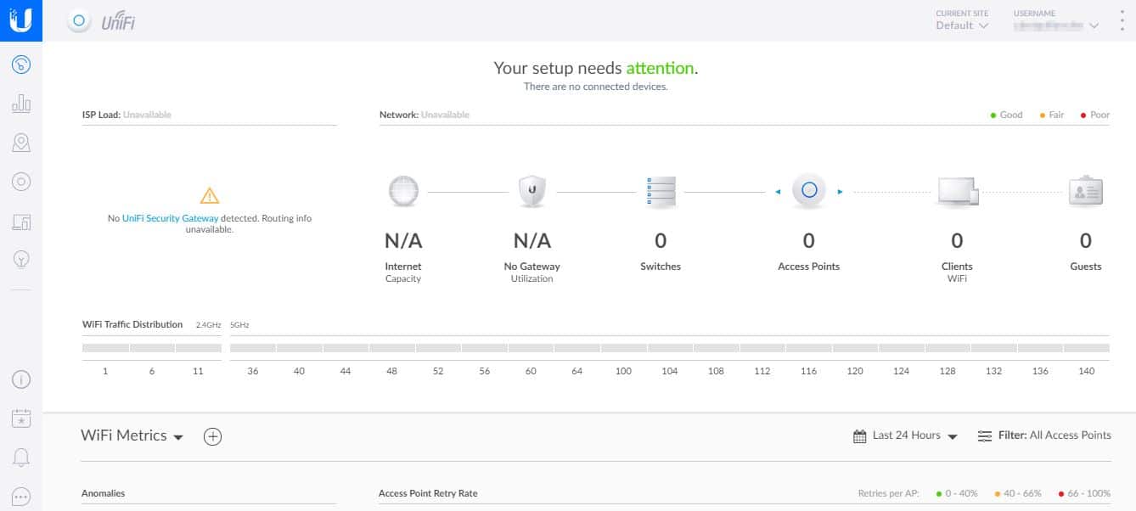Open the Dashboard from the sidebar

(x=21, y=64)
